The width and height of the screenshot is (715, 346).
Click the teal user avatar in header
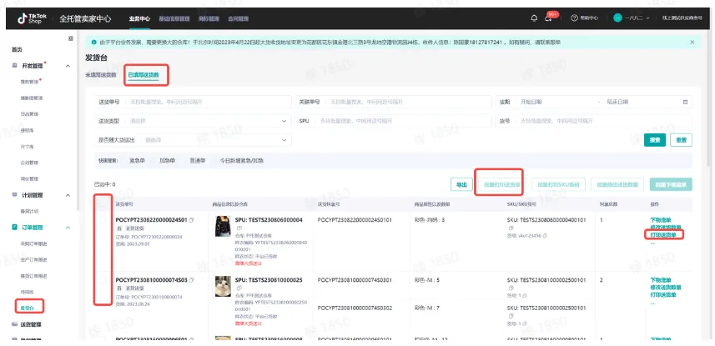click(617, 18)
